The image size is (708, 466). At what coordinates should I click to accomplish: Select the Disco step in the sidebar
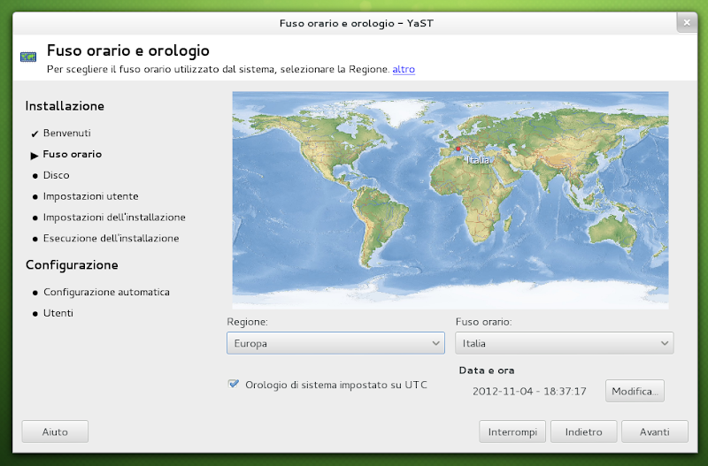pyautogui.click(x=57, y=175)
